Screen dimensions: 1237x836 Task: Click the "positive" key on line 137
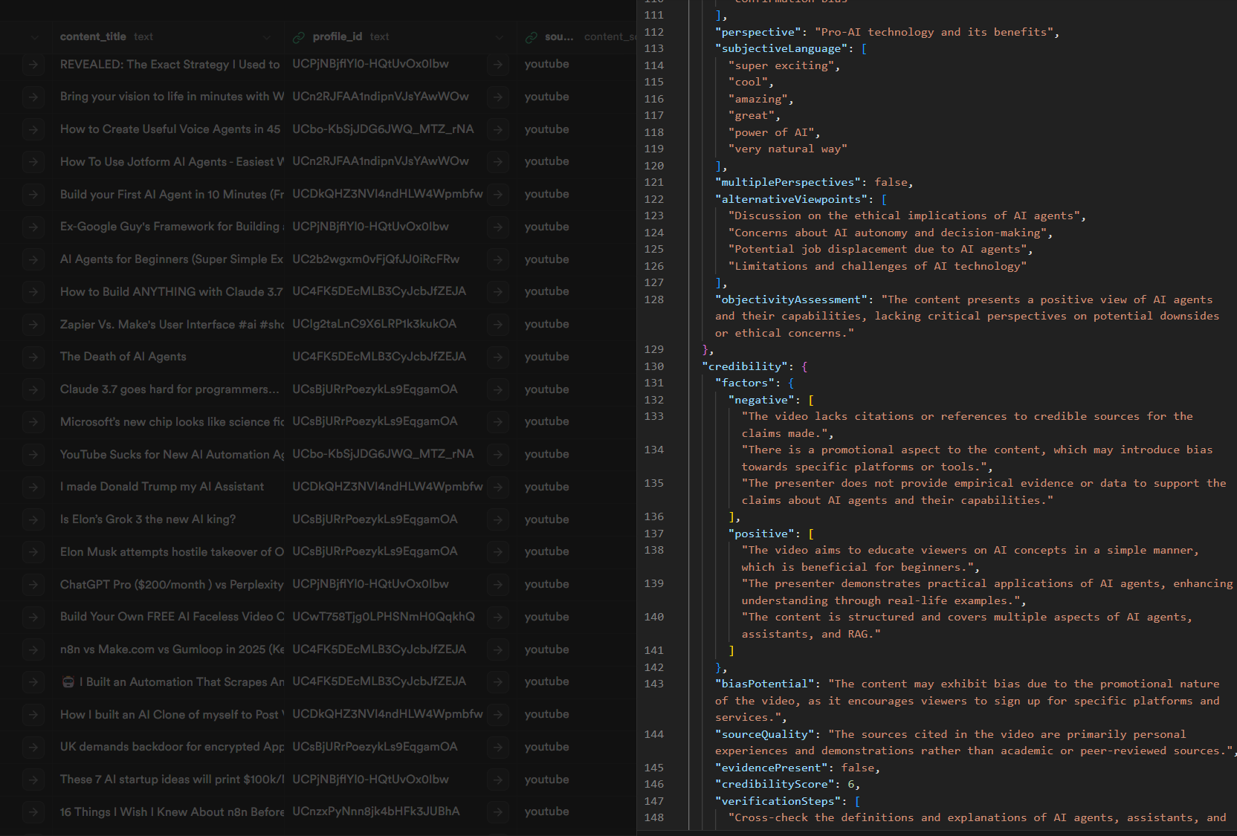point(762,534)
